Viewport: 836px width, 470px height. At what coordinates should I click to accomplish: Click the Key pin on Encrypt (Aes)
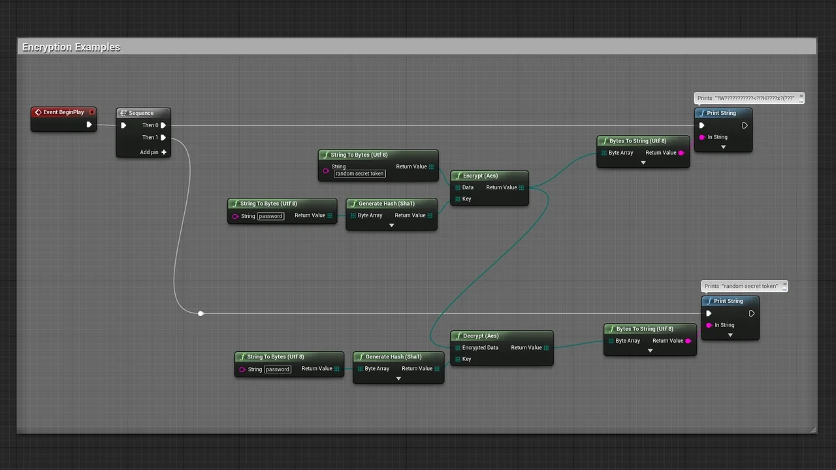point(458,199)
